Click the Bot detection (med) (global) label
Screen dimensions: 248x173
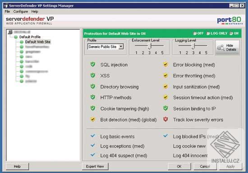[129, 120]
